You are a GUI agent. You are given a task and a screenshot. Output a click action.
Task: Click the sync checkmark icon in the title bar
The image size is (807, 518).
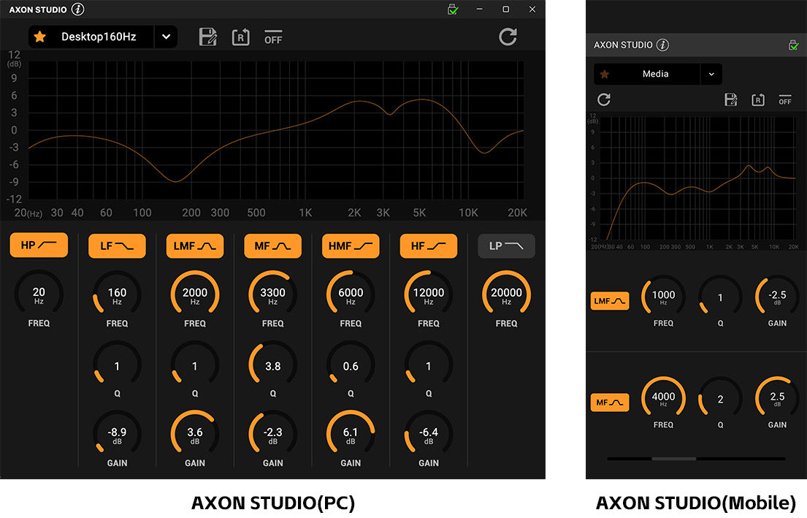click(x=452, y=9)
